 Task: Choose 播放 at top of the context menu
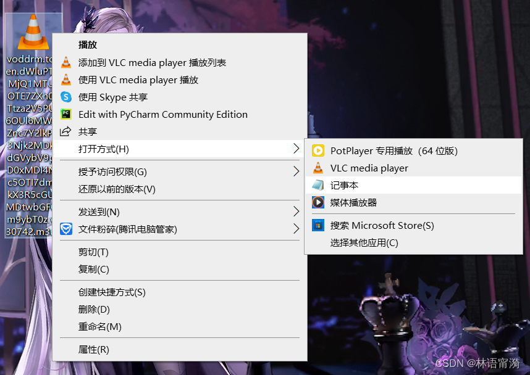click(180, 44)
